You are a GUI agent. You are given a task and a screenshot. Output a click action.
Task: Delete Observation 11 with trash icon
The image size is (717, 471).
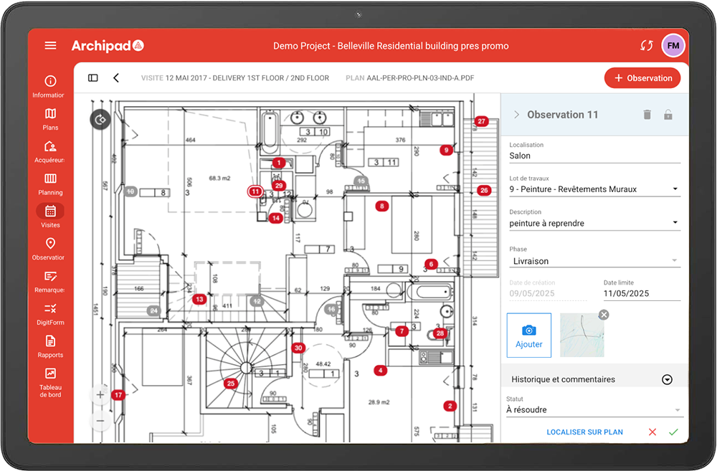(647, 115)
